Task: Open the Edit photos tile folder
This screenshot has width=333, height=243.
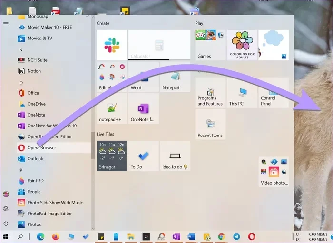Action: pos(112,77)
